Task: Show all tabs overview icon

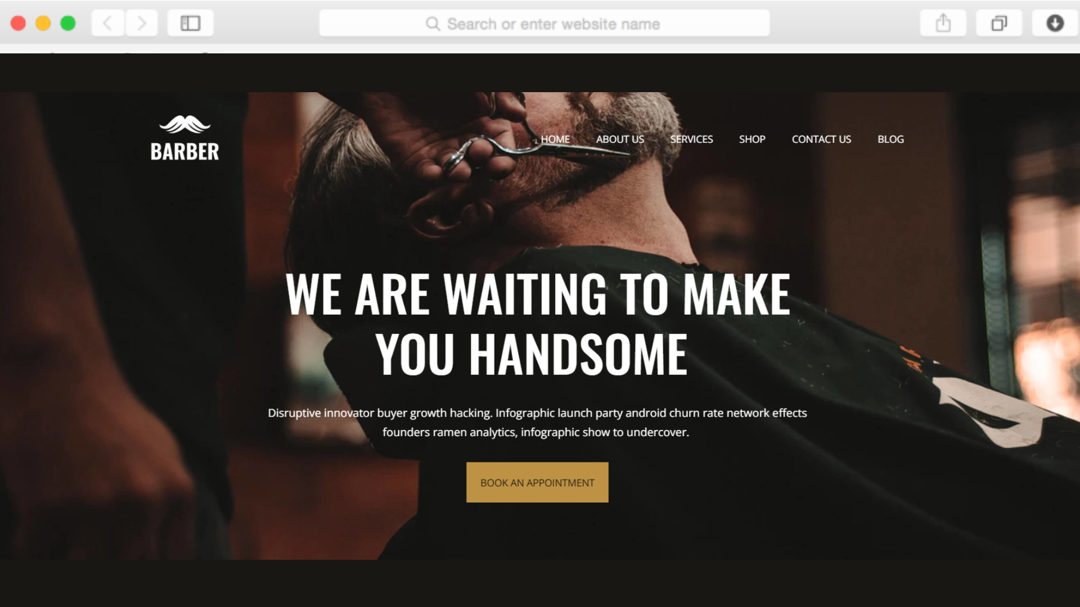Action: (x=999, y=23)
